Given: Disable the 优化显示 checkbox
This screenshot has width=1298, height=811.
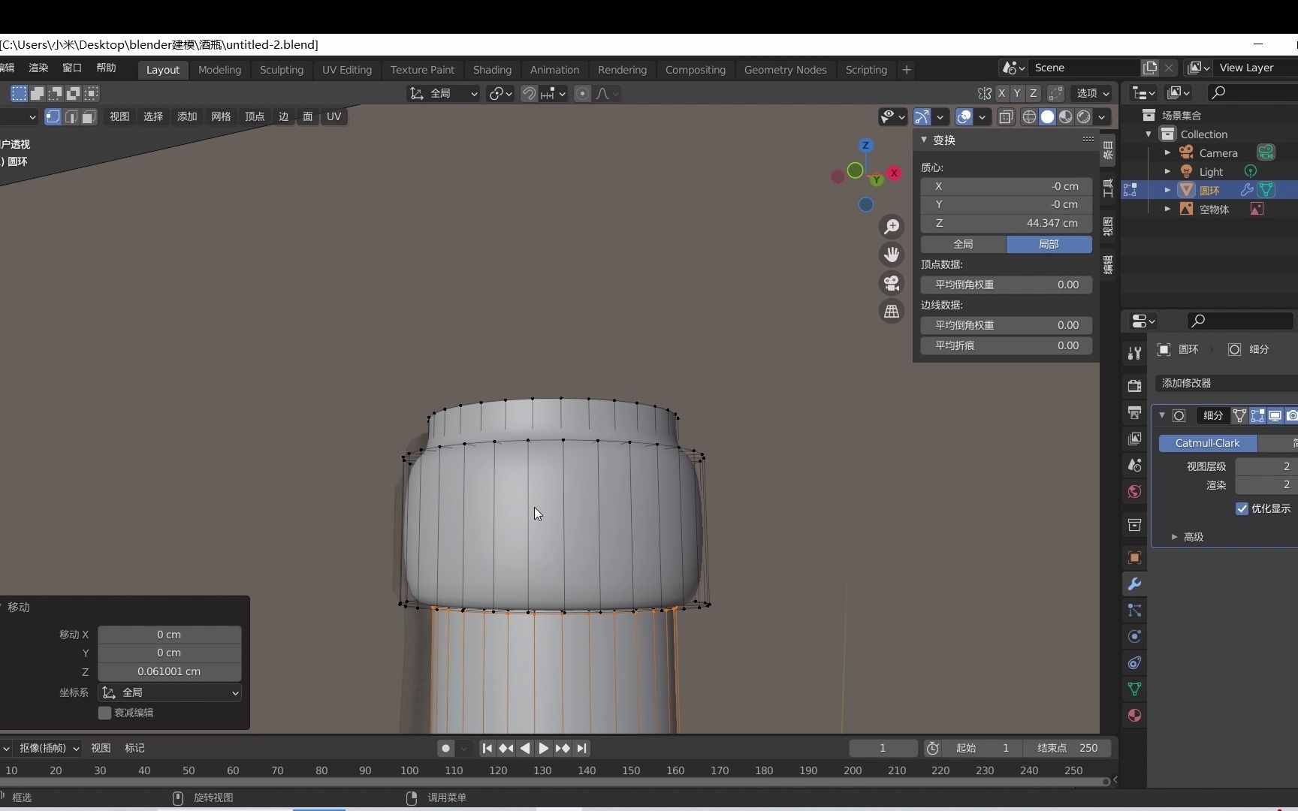Looking at the screenshot, I should pyautogui.click(x=1241, y=509).
